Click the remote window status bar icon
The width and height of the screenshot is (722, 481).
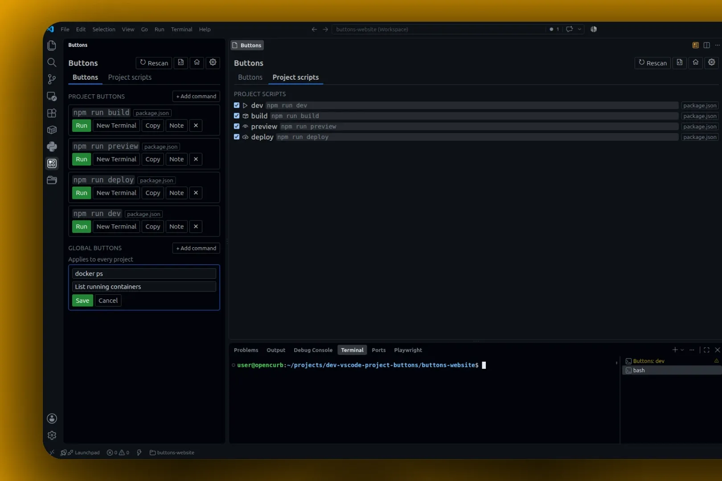(52, 452)
